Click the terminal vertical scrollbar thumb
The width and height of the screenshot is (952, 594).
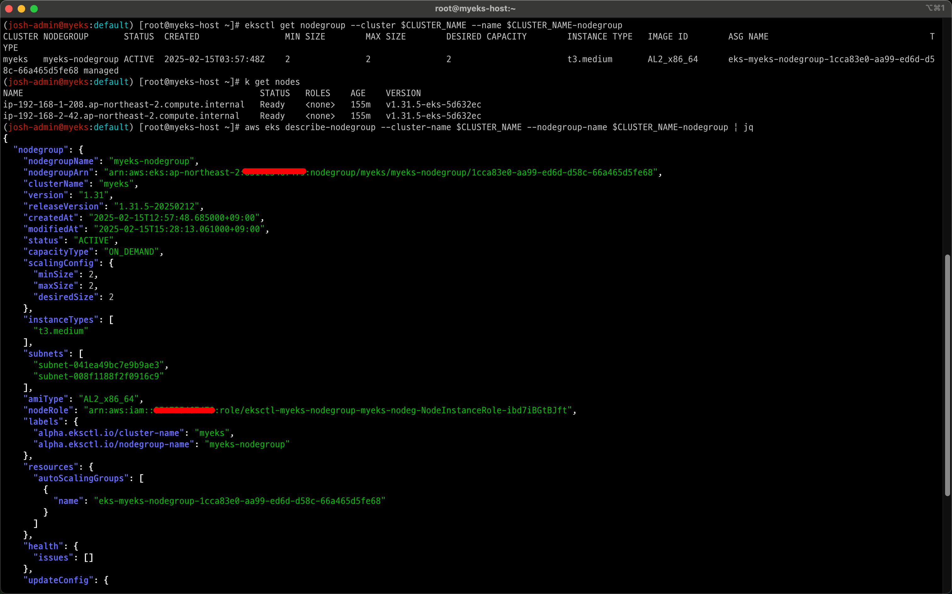click(x=947, y=375)
